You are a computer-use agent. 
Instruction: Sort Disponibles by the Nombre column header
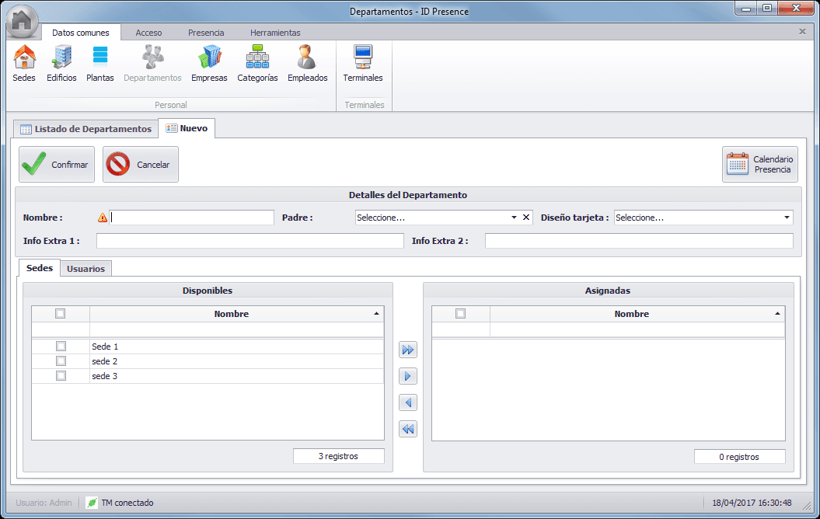(x=232, y=314)
